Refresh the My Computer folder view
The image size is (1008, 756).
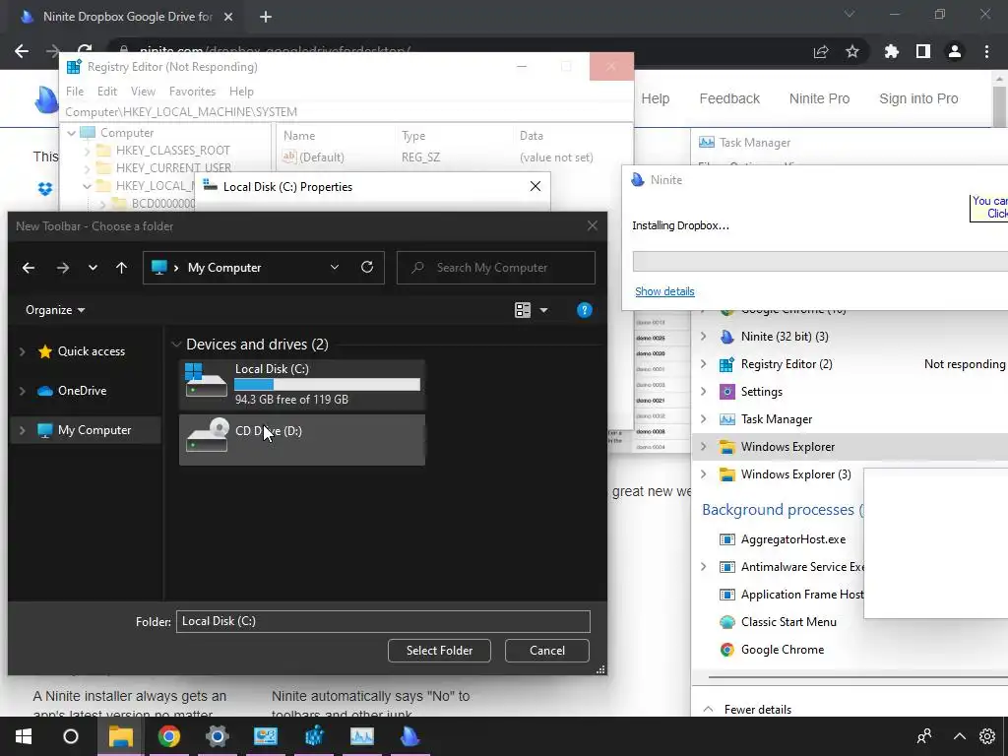coord(367,267)
